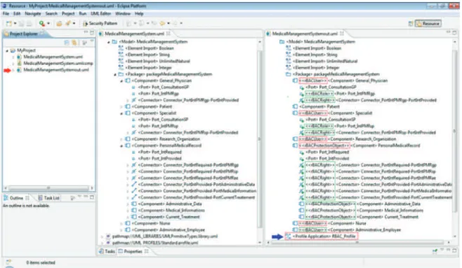Screen dimensions: 462x268
Task: Collapse Component General_Physician in left editor
Action: click(x=121, y=80)
